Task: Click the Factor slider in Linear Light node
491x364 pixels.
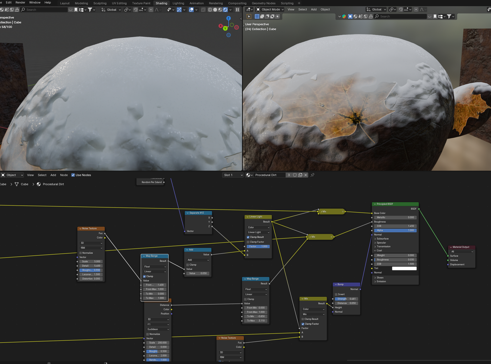Action: [x=258, y=247]
